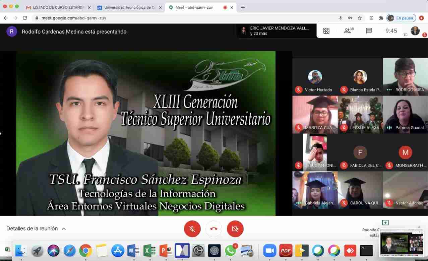This screenshot has height=261, width=428.
Task: Click the grid layout icon in Meet
Action: coord(326,31)
